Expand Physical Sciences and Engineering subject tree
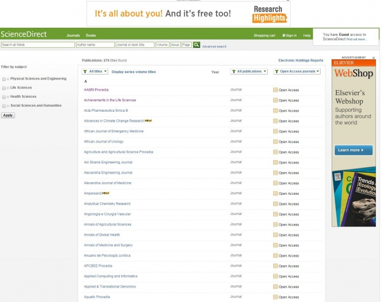Screen dimensions: 382x302 [x=8, y=79]
